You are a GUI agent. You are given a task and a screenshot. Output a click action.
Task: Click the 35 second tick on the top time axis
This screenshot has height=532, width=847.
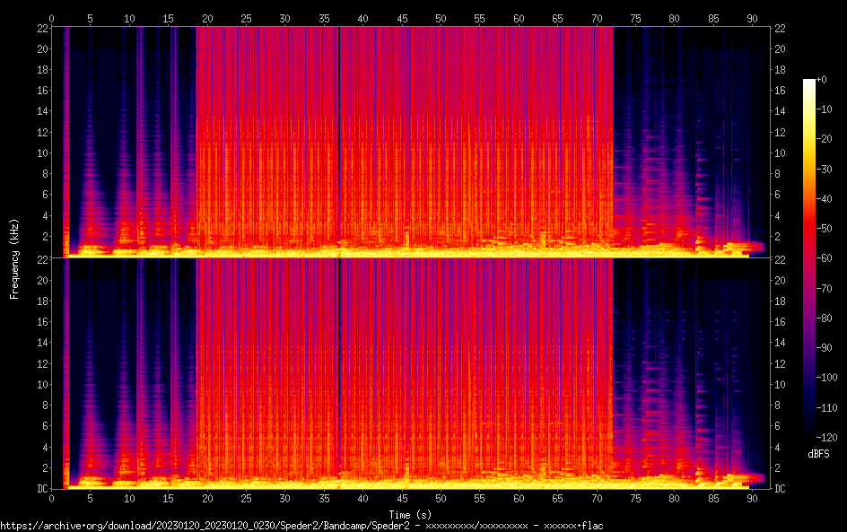tap(324, 17)
